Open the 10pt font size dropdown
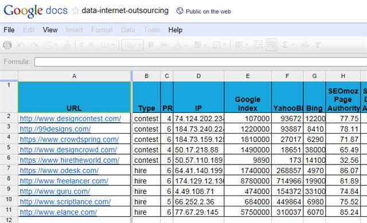 (x=132, y=45)
